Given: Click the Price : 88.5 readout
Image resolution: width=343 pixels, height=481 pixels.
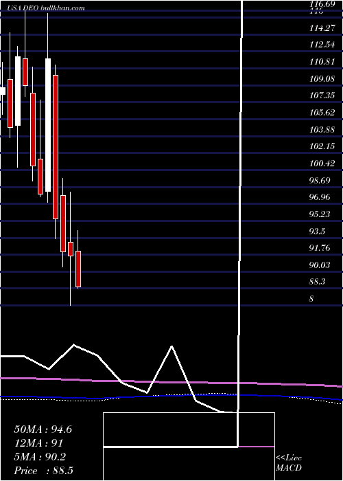Looking at the screenshot, I should tap(43, 470).
